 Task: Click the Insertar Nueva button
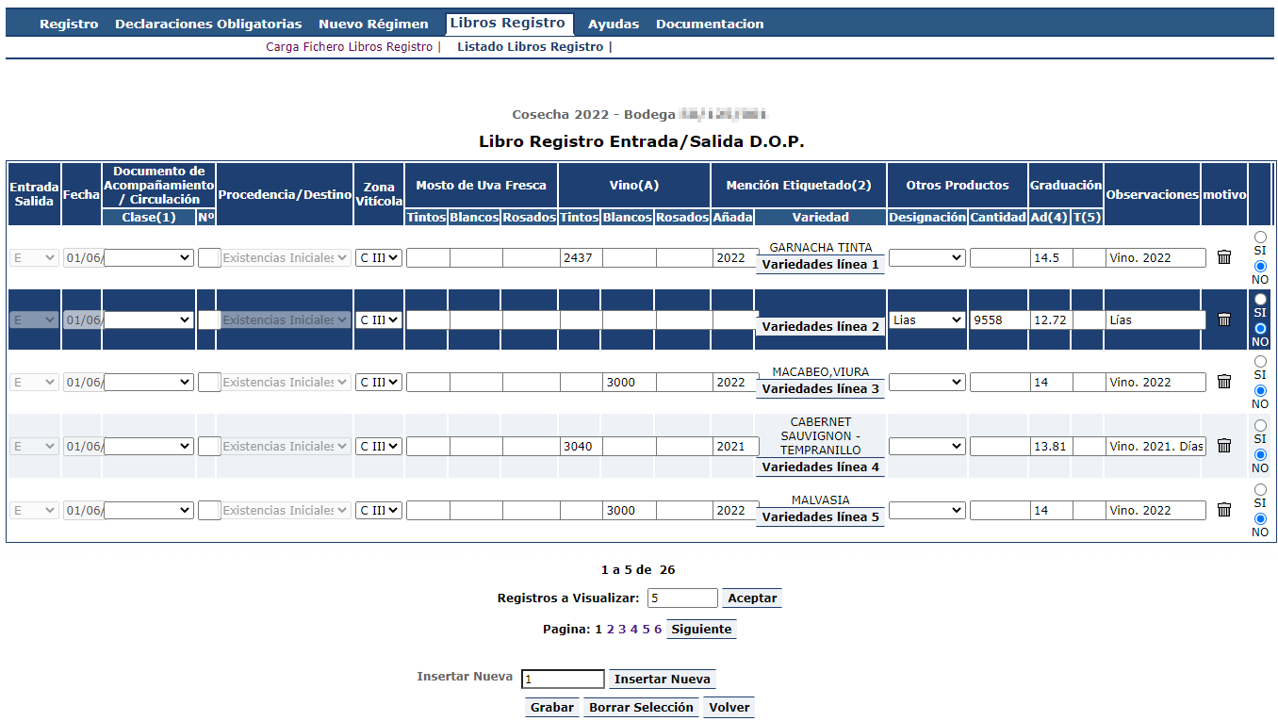662,680
